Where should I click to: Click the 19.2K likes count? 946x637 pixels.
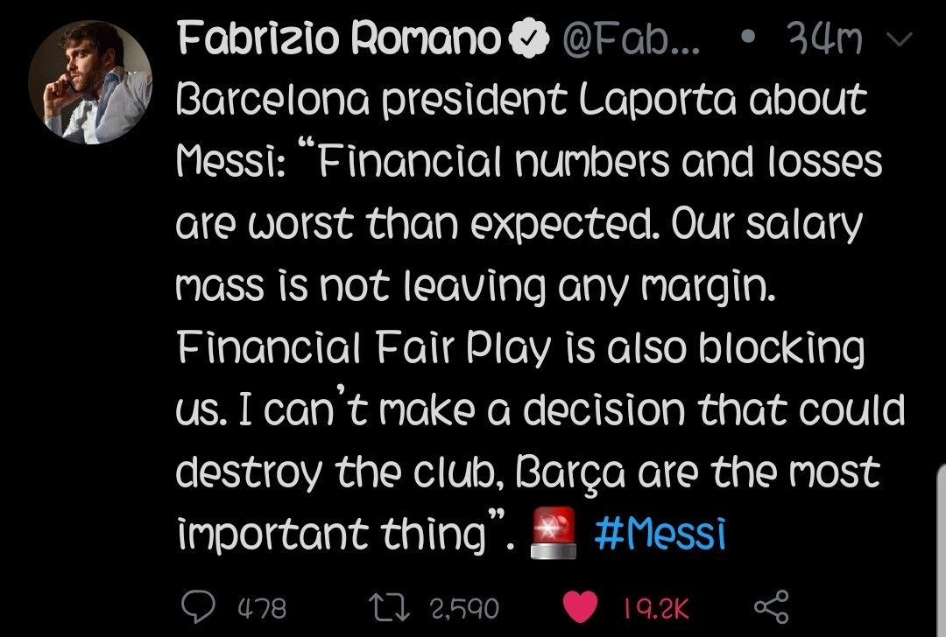tap(656, 609)
